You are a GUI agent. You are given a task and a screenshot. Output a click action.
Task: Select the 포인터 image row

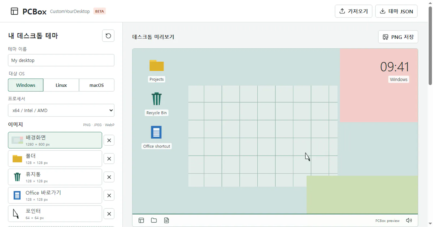[55, 214]
